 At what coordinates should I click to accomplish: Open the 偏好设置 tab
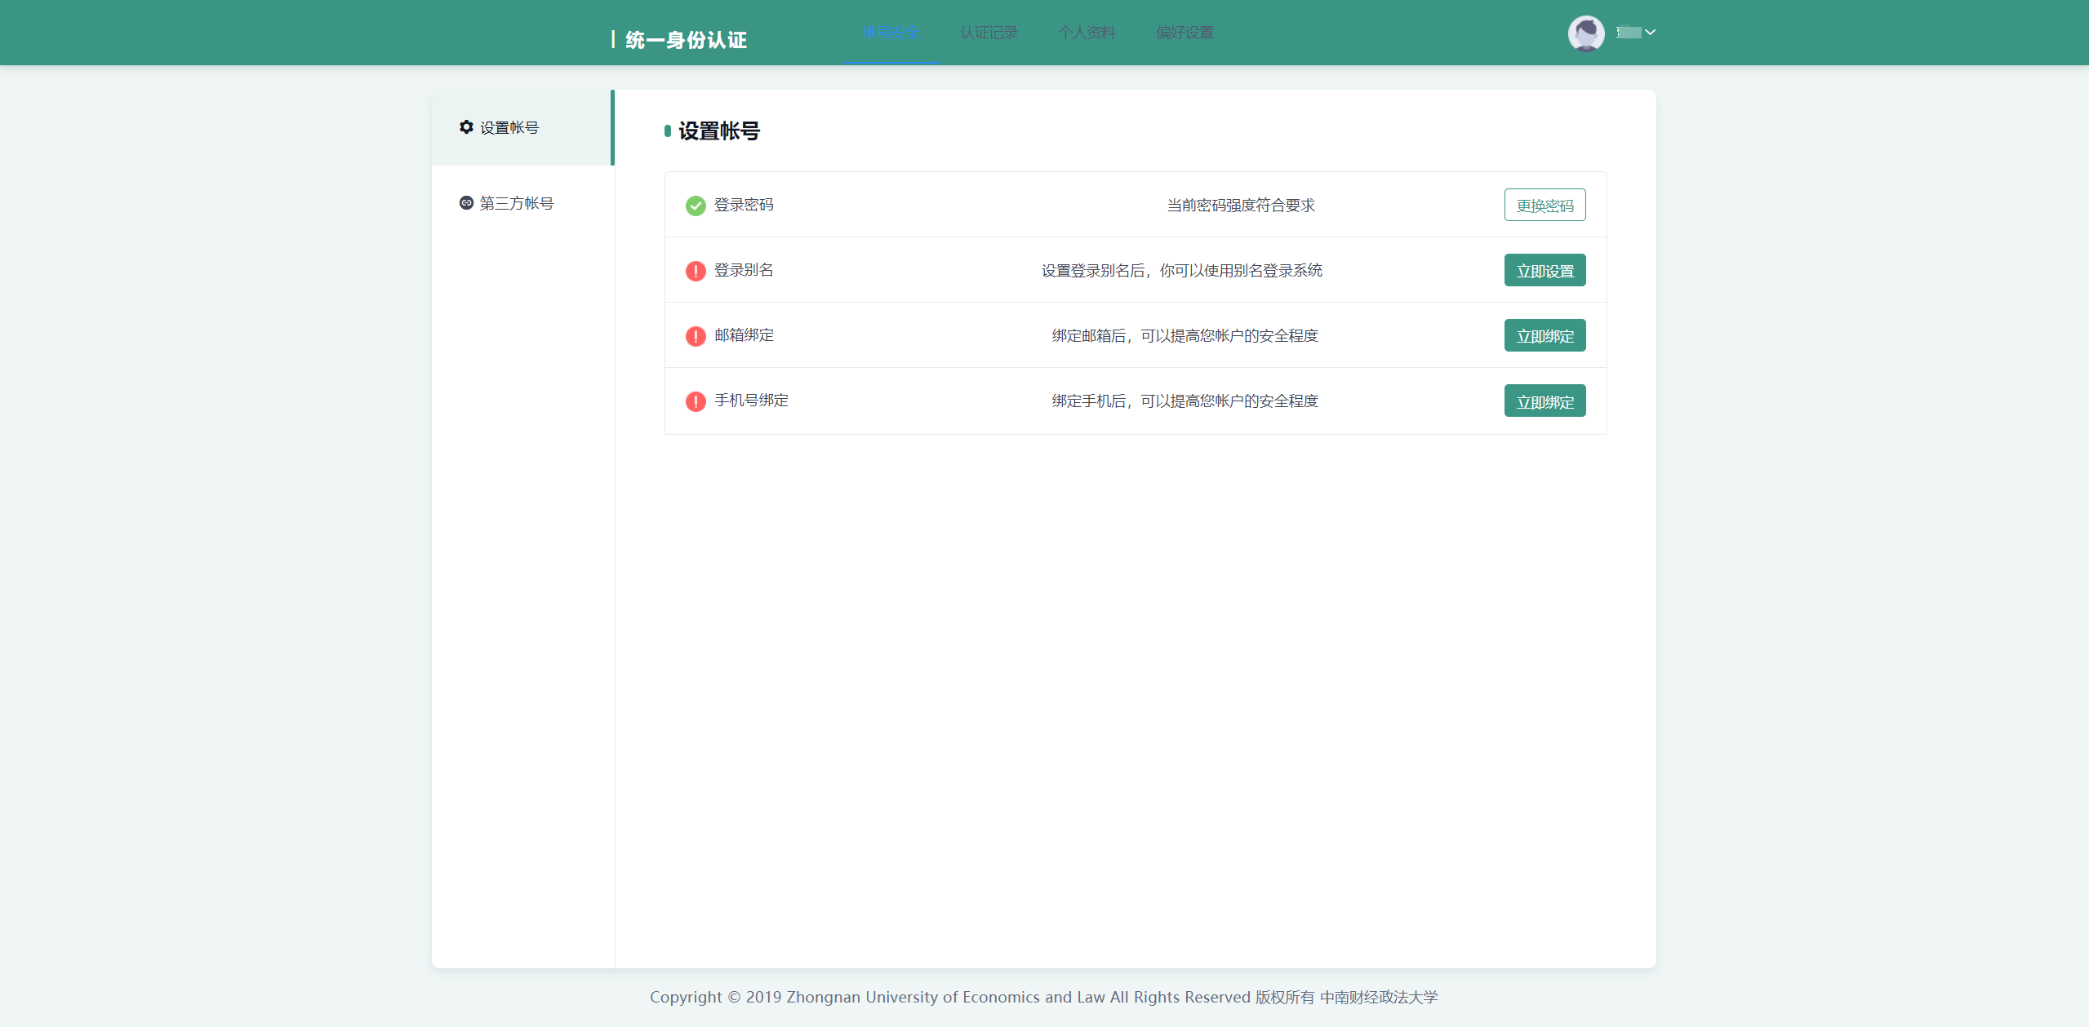pyautogui.click(x=1185, y=33)
